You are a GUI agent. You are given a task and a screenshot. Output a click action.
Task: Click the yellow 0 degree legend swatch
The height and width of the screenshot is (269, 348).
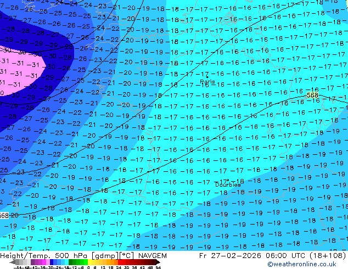[89, 262]
